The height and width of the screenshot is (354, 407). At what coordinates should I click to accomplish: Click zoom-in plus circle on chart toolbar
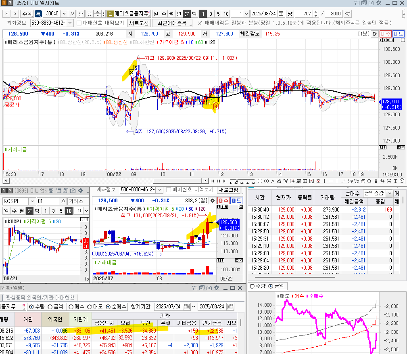click(266, 181)
